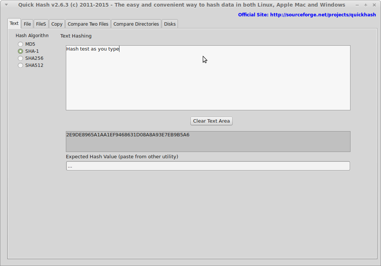The image size is (381, 266).
Task: Click the Text Hashing heading
Action: (76, 36)
